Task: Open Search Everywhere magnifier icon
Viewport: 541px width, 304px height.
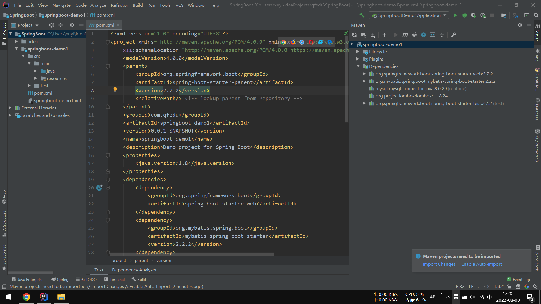Action: tap(536, 15)
